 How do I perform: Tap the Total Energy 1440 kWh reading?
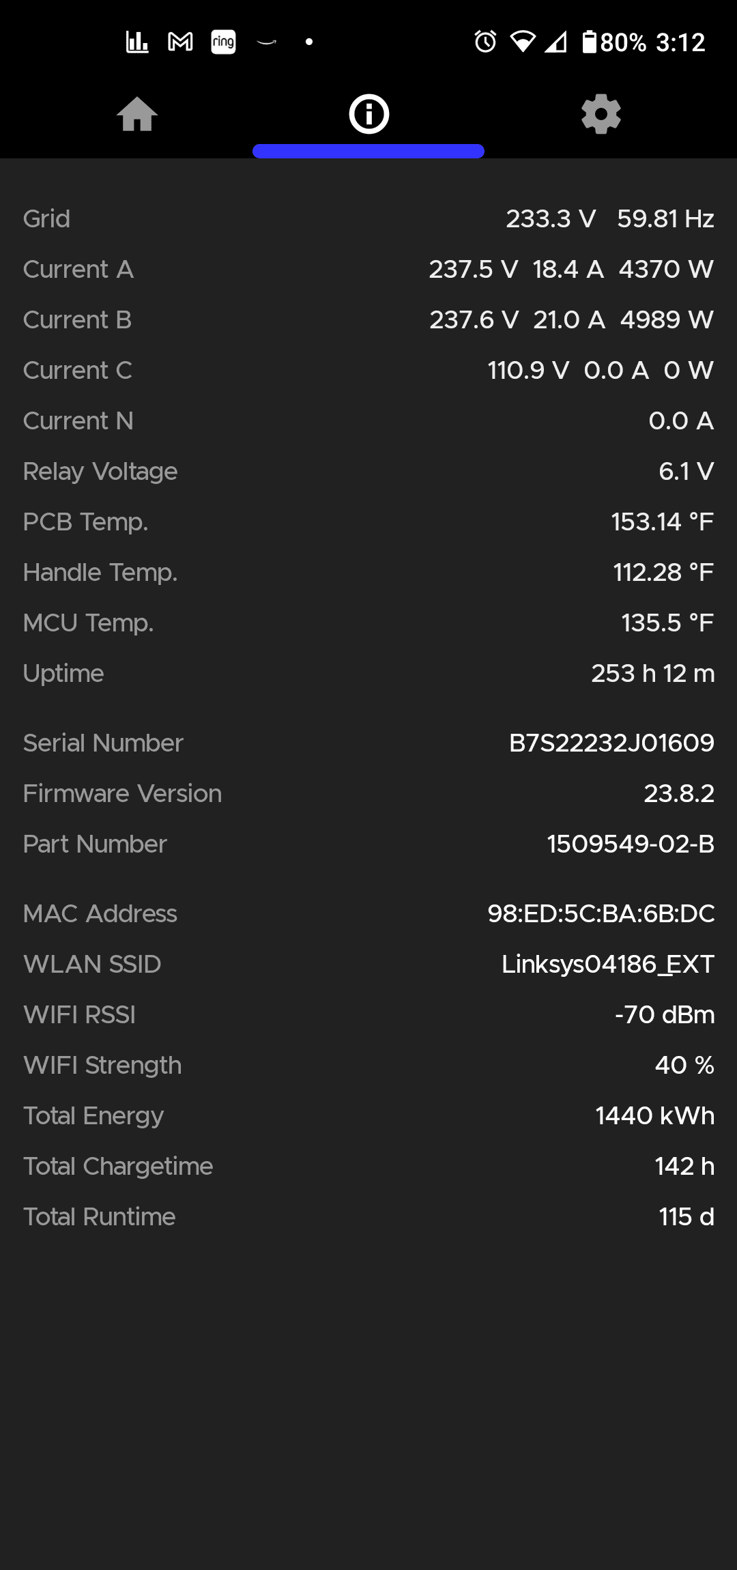654,1115
